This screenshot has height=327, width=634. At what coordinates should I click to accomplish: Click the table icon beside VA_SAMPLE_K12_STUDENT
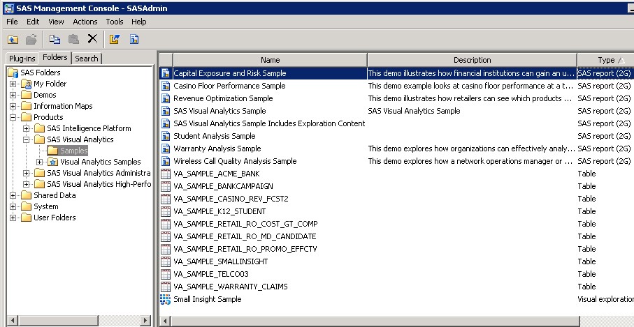(x=166, y=211)
